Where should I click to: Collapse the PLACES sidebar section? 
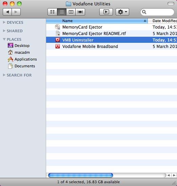pos(4,39)
